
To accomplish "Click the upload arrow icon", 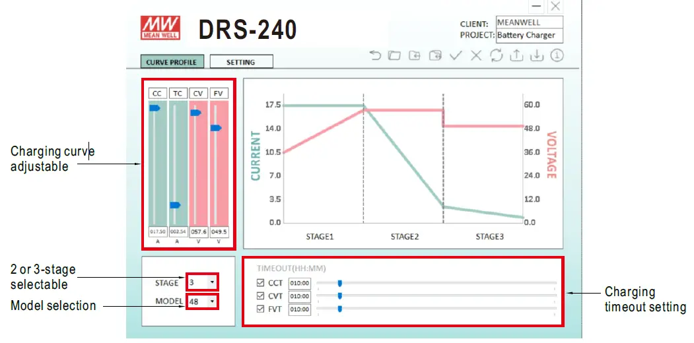I will (x=516, y=55).
